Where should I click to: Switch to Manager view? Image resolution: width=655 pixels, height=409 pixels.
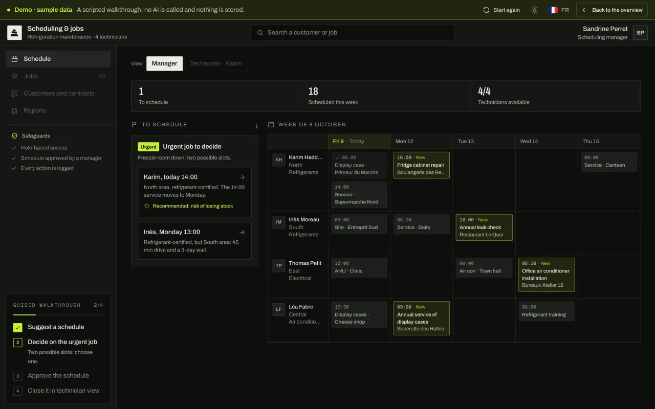(x=164, y=63)
